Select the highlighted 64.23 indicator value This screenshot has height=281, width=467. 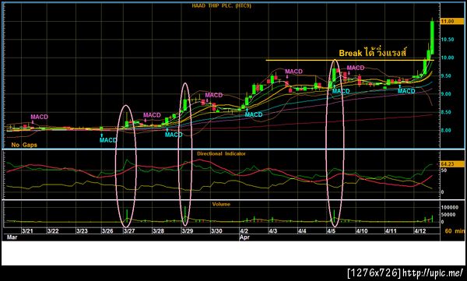[451, 164]
